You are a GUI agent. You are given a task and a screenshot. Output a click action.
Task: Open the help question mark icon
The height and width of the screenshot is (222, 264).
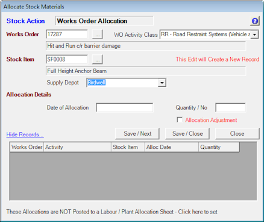point(255,21)
